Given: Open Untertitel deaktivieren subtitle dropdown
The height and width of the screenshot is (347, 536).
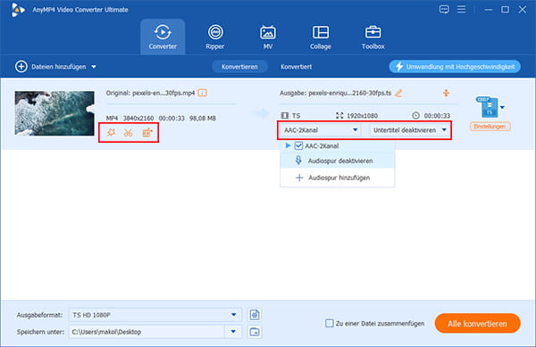Looking at the screenshot, I should tap(410, 130).
